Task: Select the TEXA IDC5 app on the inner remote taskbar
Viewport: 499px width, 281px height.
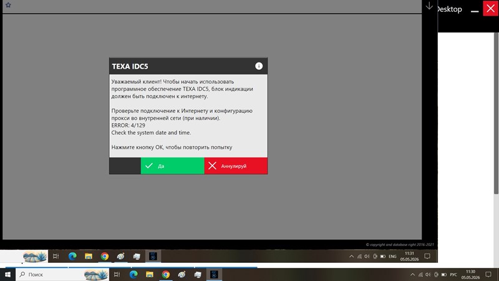Action: click(x=153, y=256)
